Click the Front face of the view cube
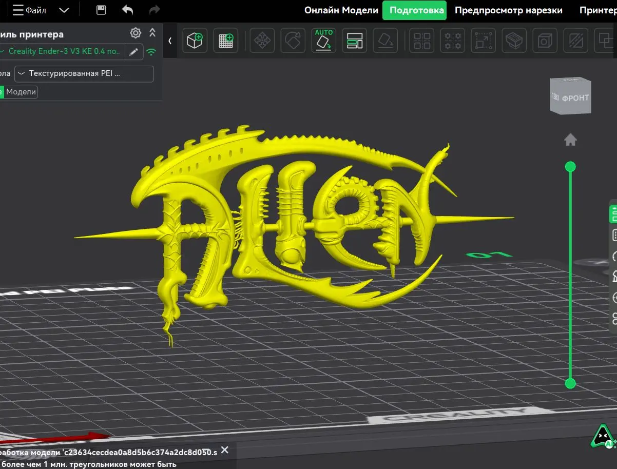 575,97
